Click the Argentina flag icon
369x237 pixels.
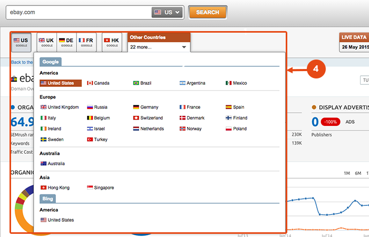182,83
